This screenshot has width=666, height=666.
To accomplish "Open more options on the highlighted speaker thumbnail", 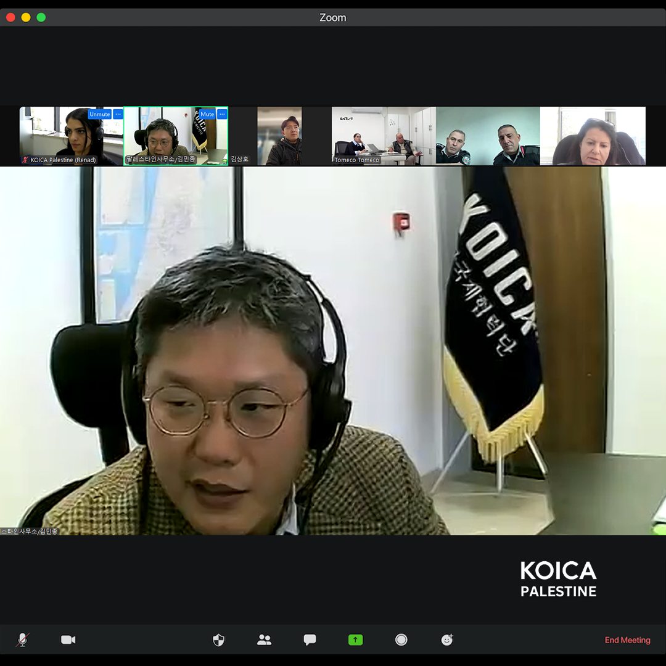I will click(x=222, y=114).
